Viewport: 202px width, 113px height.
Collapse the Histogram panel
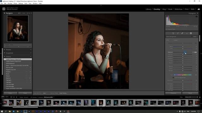pos(197,13)
